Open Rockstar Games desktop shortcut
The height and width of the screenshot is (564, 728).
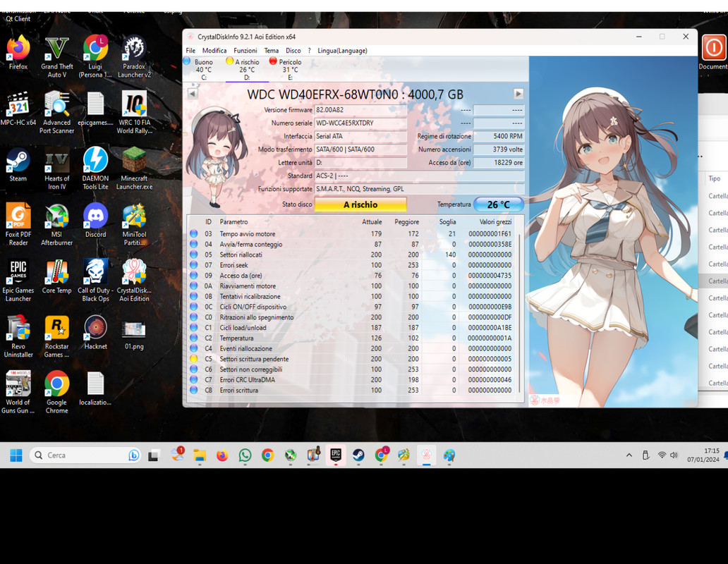56,337
